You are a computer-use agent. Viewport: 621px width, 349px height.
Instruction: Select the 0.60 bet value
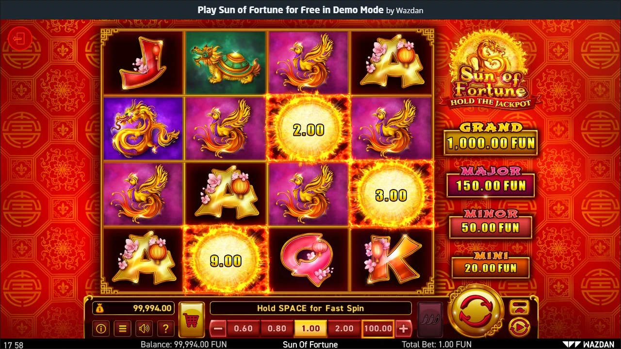pyautogui.click(x=243, y=329)
